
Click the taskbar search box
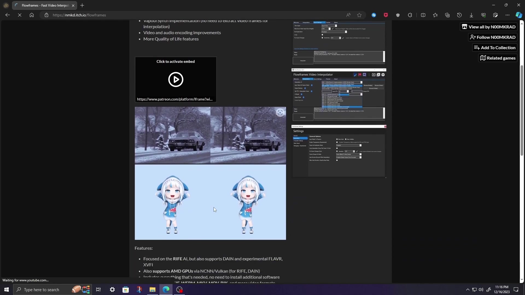(52, 290)
